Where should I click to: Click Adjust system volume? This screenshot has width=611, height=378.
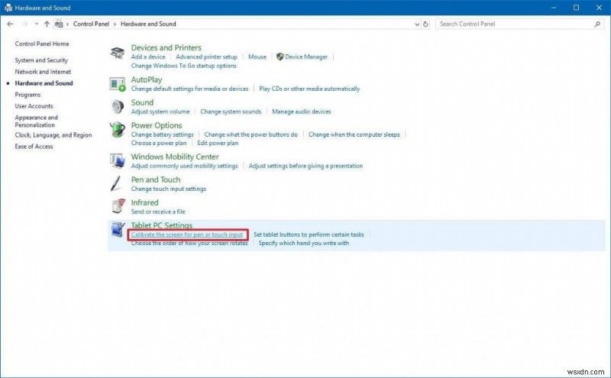coord(160,111)
